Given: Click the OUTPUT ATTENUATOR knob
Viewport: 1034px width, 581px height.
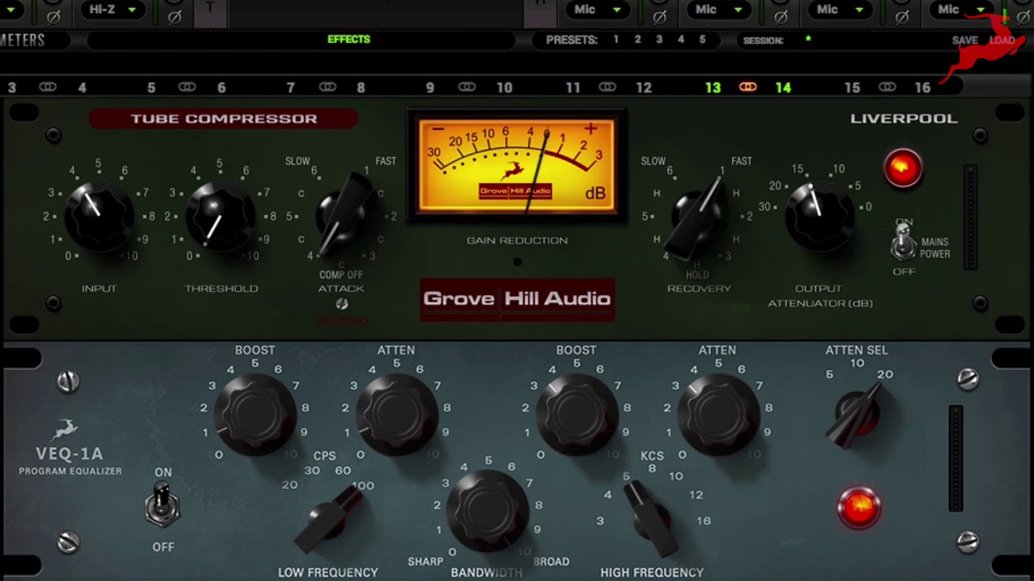Looking at the screenshot, I should point(819,215).
